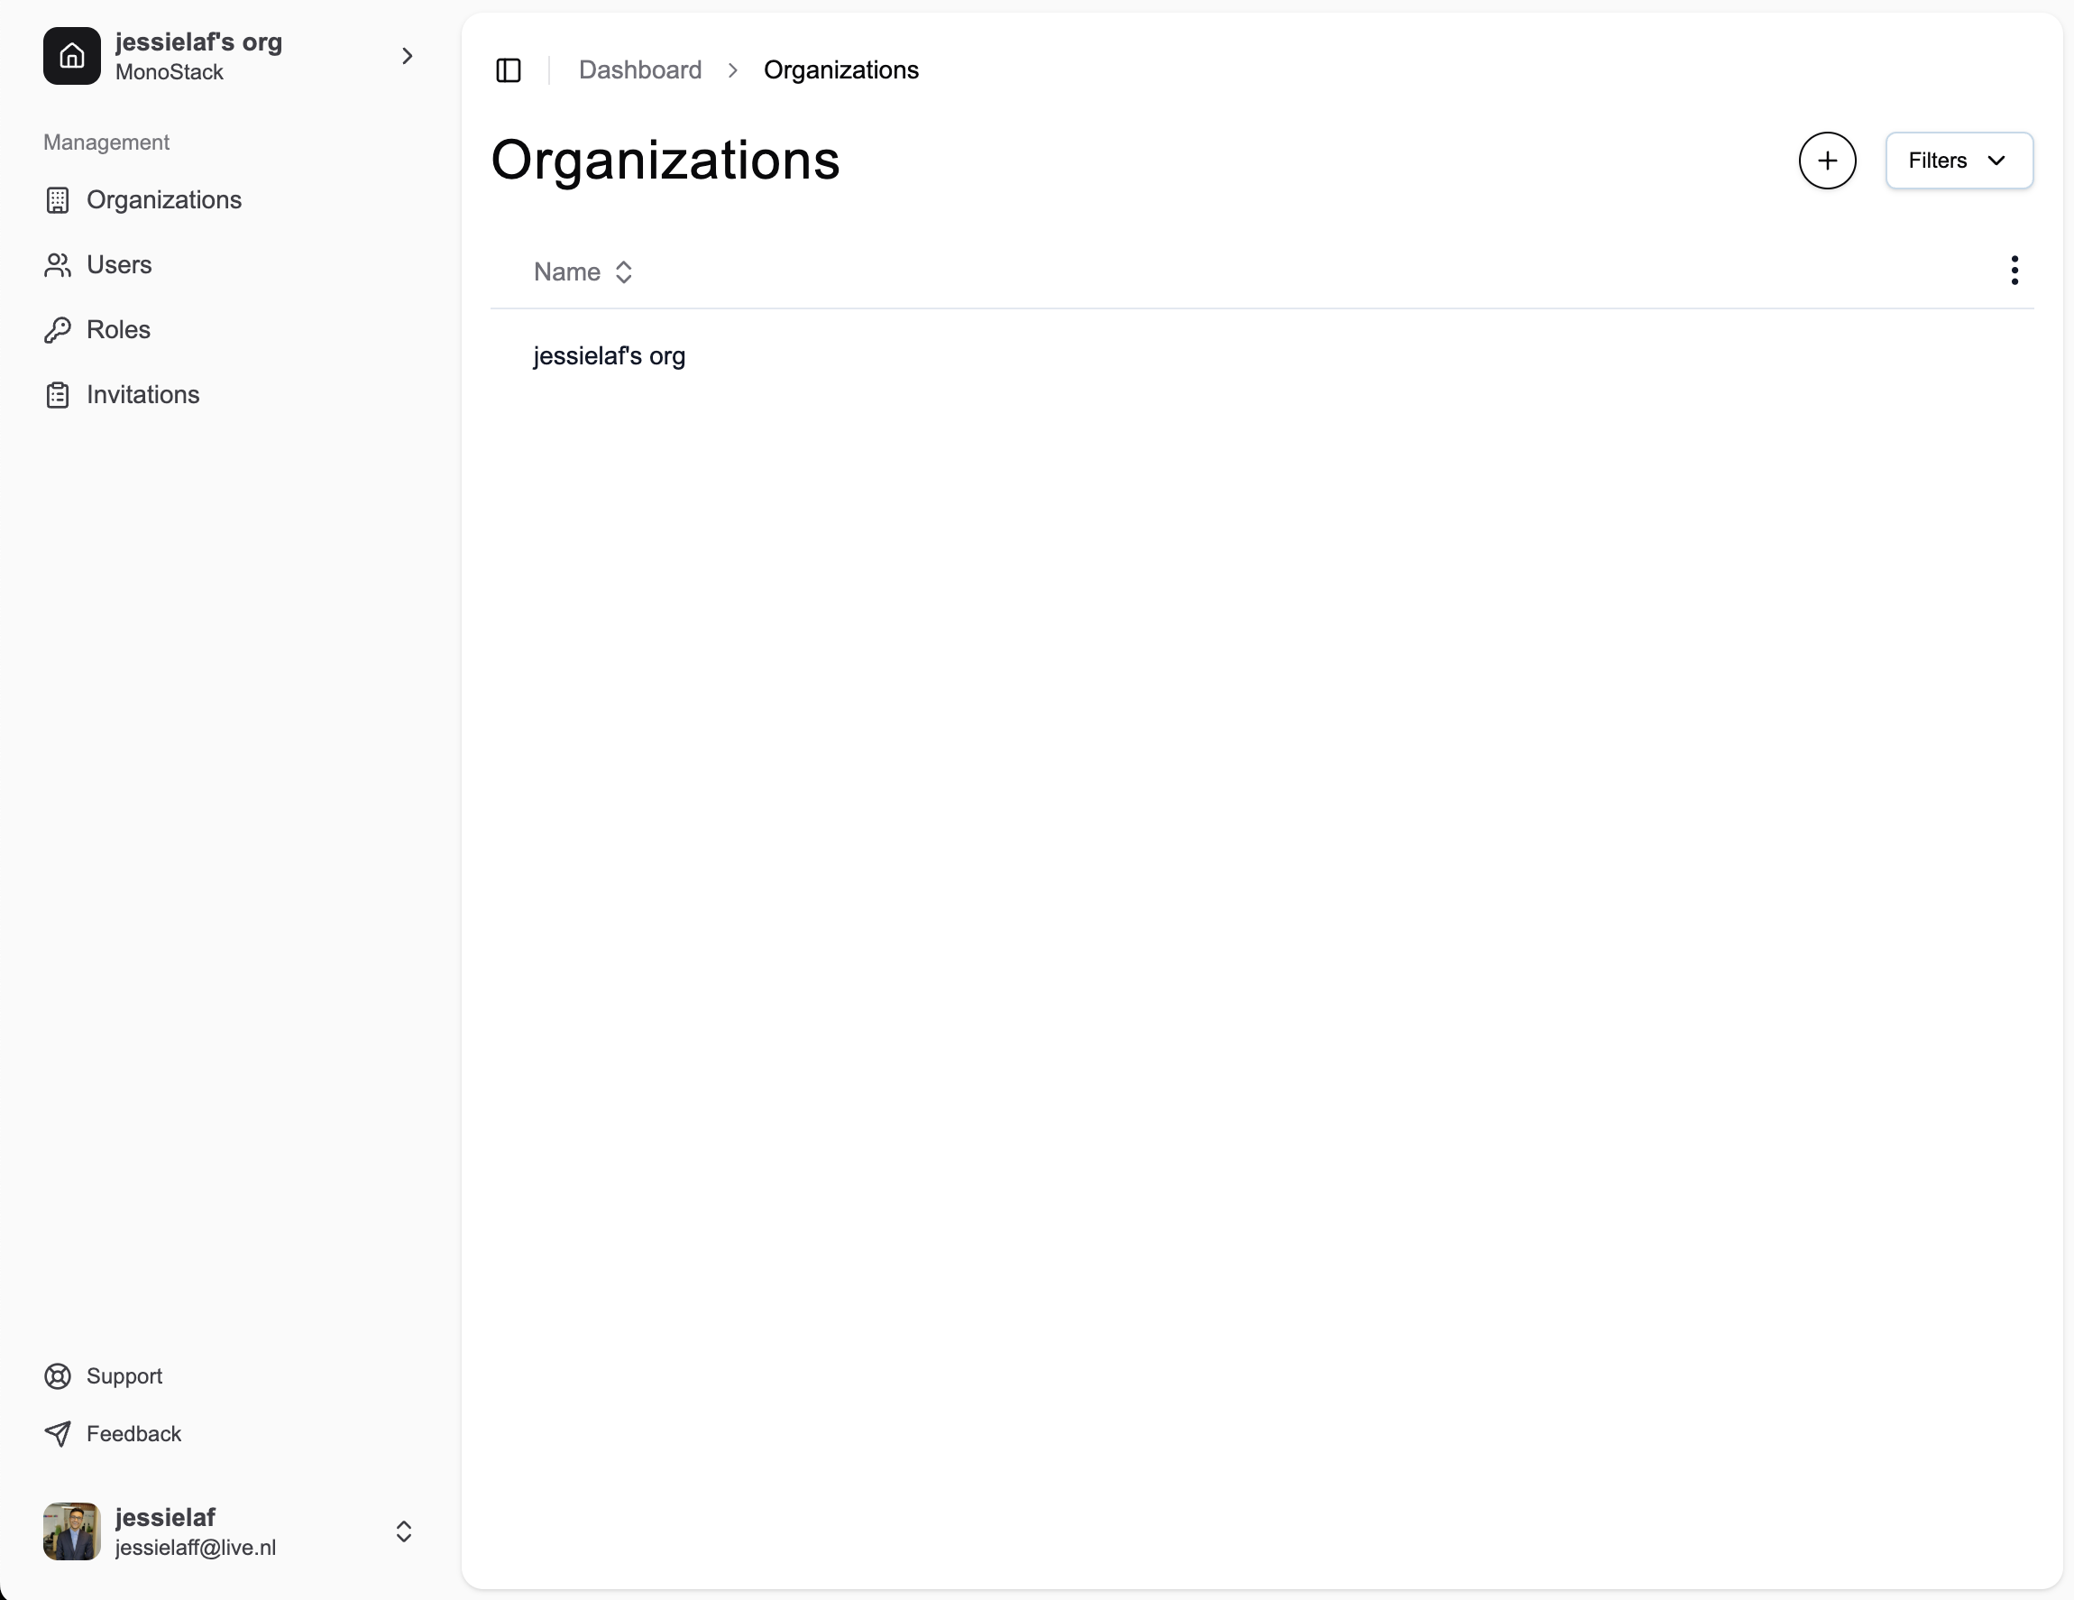Open the Roles menu item
Screen dimensions: 2074x1600
[x=119, y=329]
